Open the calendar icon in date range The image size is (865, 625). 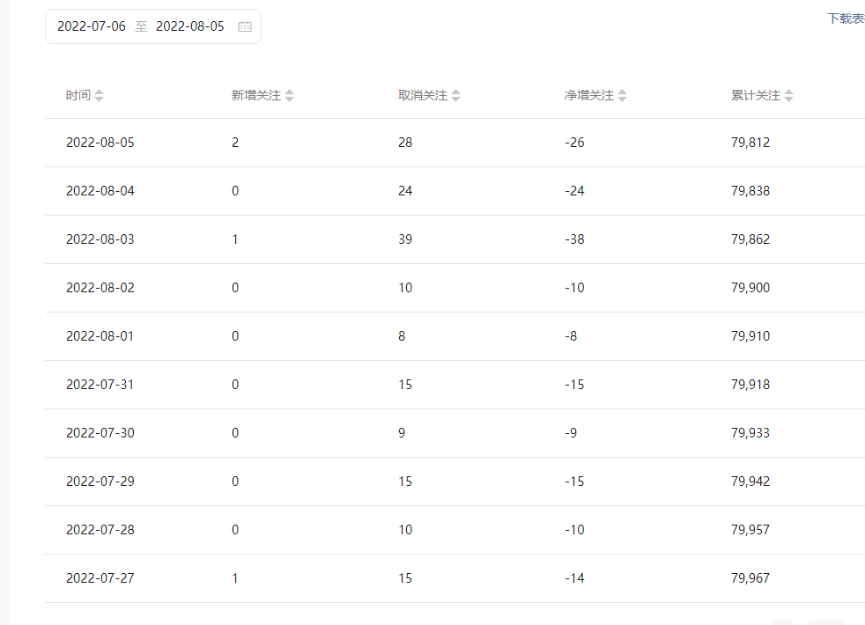[244, 26]
